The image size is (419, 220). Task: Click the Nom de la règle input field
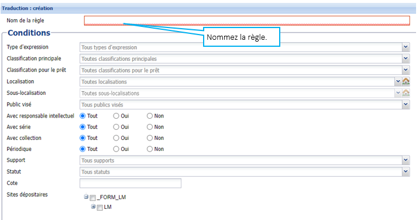click(247, 20)
